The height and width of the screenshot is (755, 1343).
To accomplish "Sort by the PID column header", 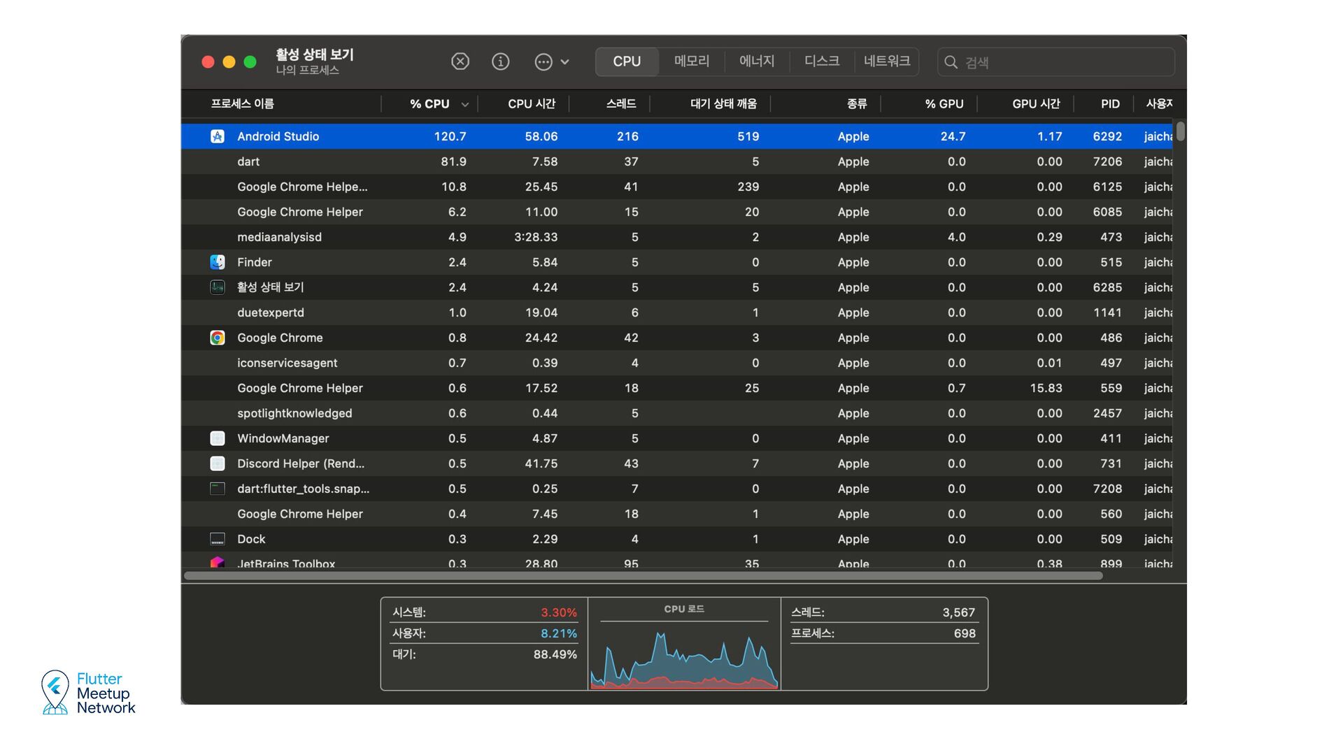I will point(1109,103).
